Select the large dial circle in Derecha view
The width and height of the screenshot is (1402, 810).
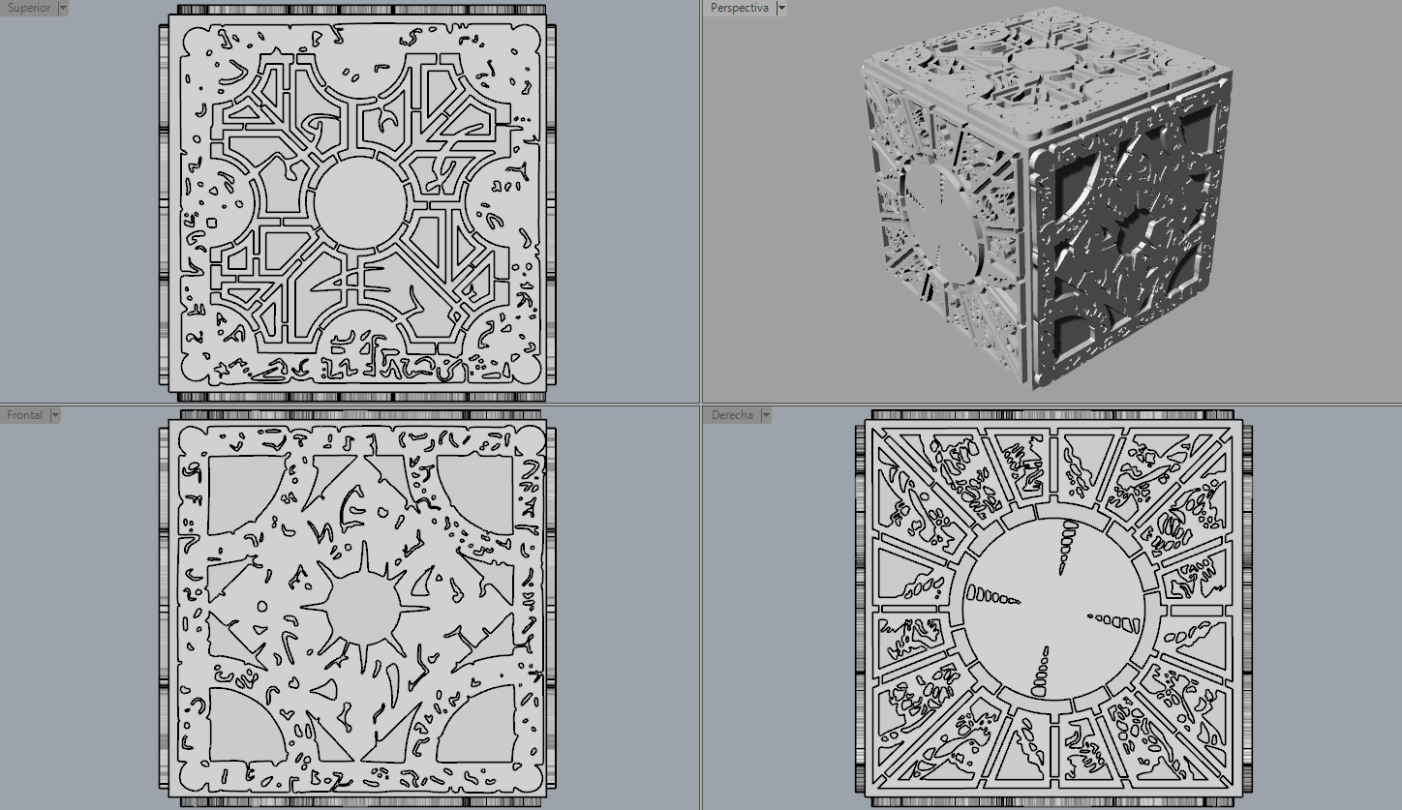[1053, 611]
